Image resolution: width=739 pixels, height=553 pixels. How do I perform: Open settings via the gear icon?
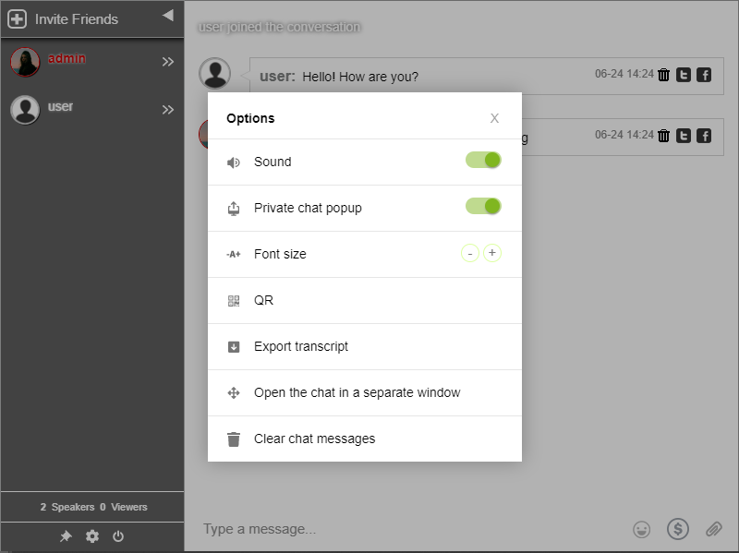pyautogui.click(x=92, y=536)
